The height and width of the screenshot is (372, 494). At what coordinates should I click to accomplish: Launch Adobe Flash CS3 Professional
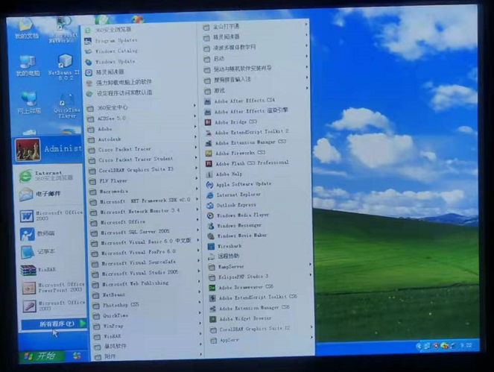tap(250, 163)
